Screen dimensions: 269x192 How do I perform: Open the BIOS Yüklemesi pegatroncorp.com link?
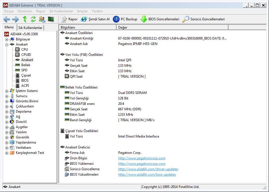tap(142, 164)
